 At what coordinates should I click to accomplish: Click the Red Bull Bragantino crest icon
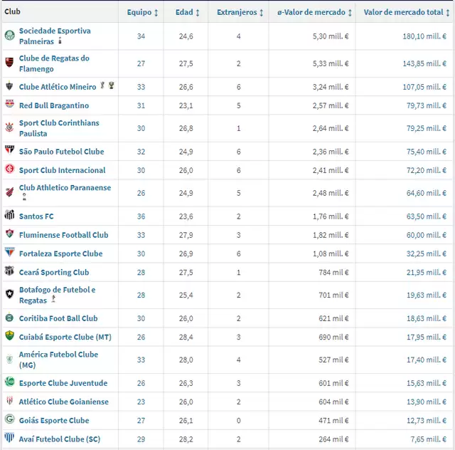(9, 105)
